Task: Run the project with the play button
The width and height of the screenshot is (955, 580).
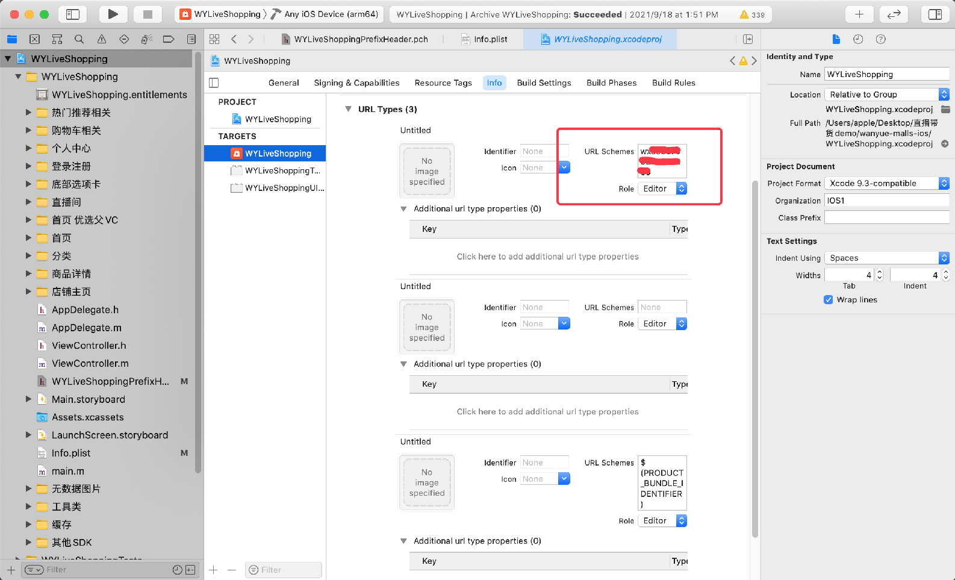Action: 113,14
